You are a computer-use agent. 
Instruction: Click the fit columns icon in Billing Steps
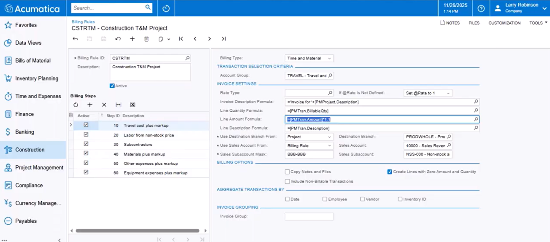click(x=118, y=105)
